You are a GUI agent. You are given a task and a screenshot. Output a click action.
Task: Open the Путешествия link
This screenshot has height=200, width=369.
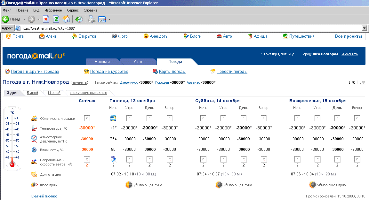(302, 36)
